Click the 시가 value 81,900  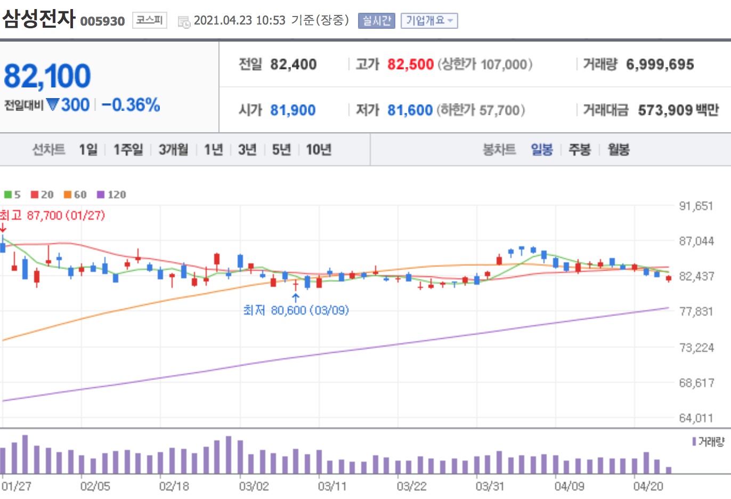click(x=293, y=110)
